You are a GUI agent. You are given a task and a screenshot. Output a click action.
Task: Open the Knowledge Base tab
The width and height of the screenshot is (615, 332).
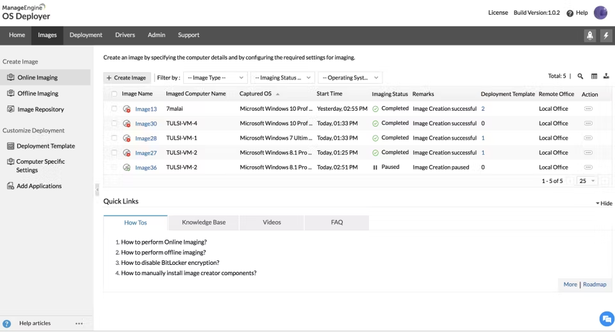tap(204, 223)
